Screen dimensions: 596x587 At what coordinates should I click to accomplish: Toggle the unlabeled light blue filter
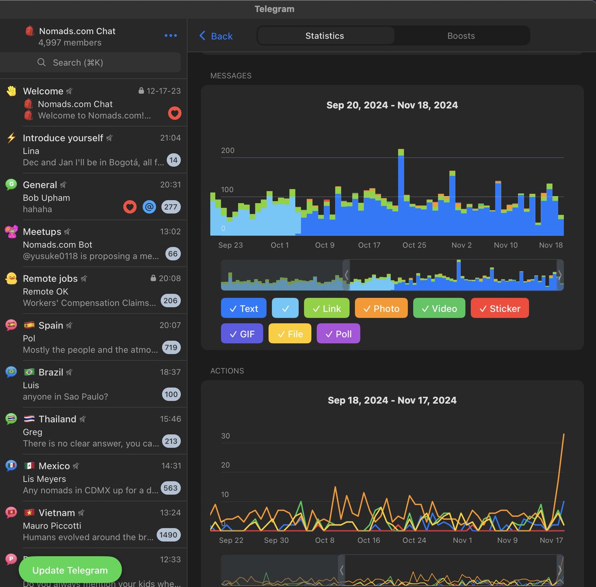pos(285,308)
